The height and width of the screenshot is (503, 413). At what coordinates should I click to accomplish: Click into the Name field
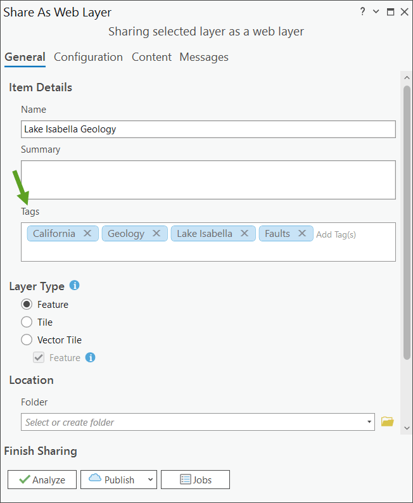coord(208,129)
